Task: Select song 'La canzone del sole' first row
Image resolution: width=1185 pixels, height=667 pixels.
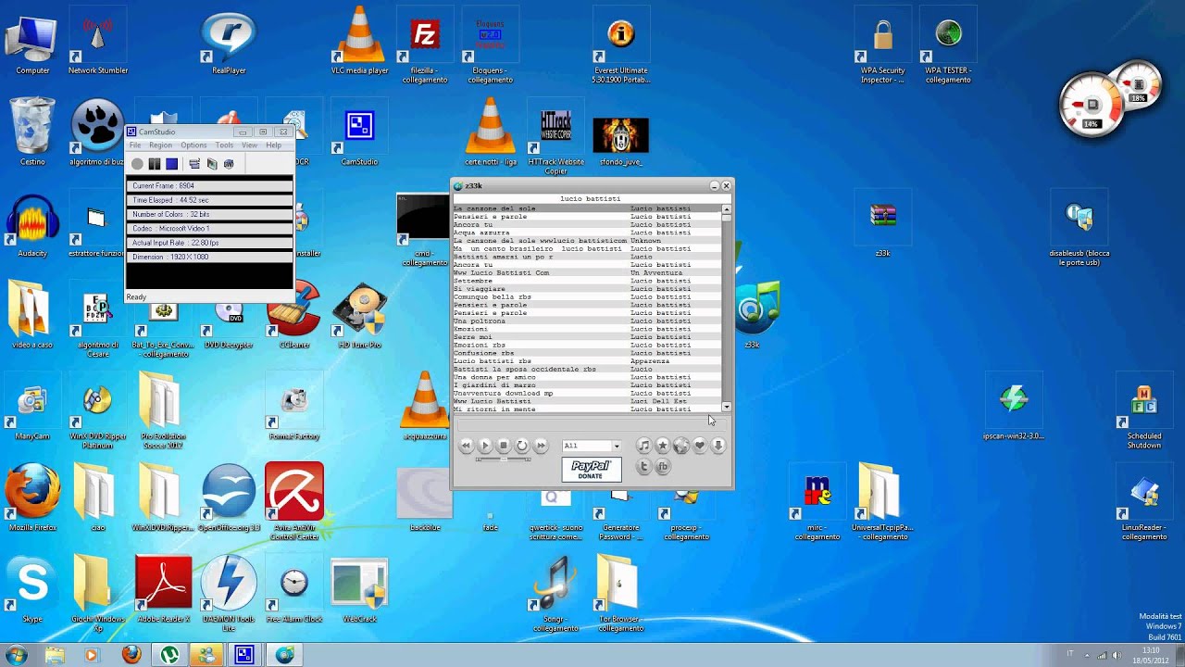Action: pyautogui.click(x=587, y=208)
